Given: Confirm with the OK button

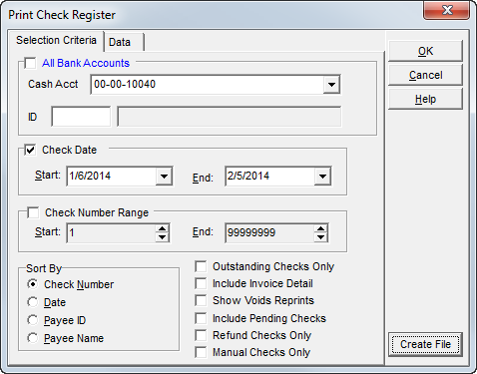Looking at the screenshot, I should click(x=425, y=51).
